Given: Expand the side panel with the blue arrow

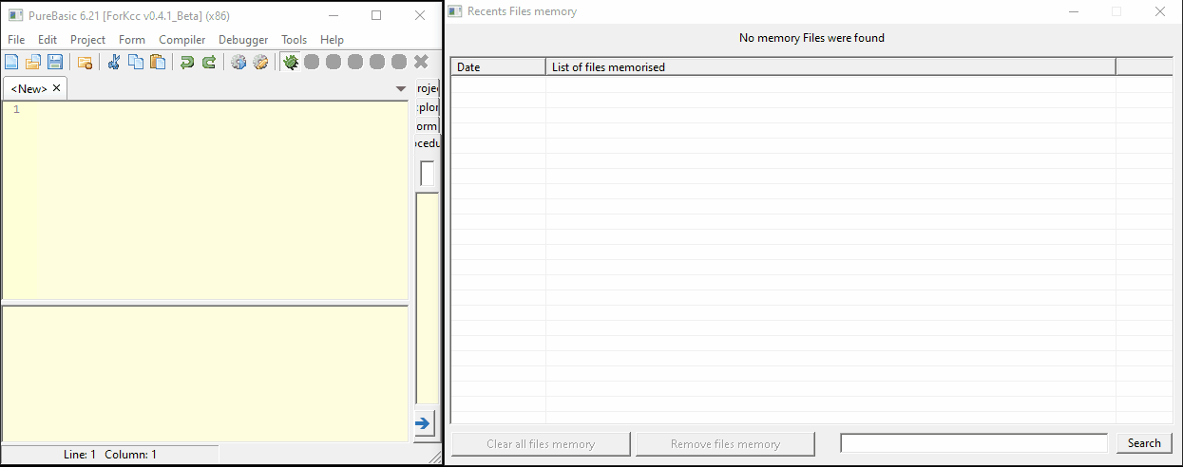Looking at the screenshot, I should [x=423, y=422].
